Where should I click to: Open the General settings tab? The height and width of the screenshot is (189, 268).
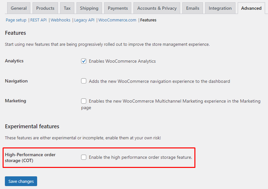click(19, 8)
